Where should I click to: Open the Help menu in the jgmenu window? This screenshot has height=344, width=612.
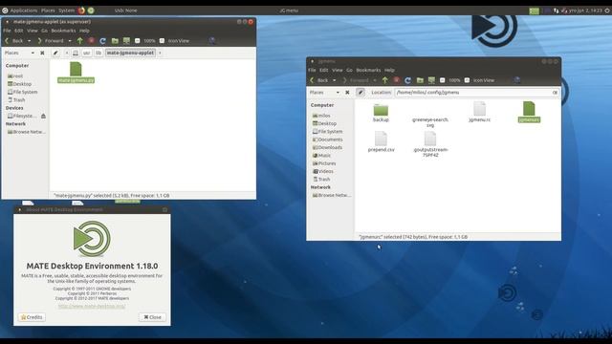[x=389, y=70]
